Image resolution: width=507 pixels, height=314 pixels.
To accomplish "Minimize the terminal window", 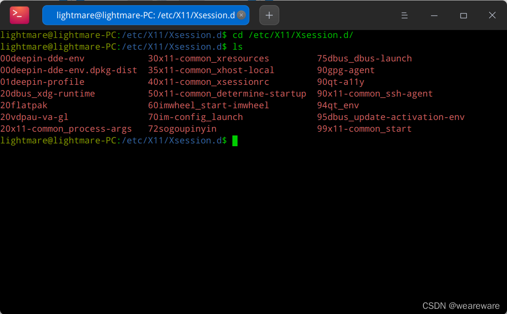I will (x=434, y=15).
